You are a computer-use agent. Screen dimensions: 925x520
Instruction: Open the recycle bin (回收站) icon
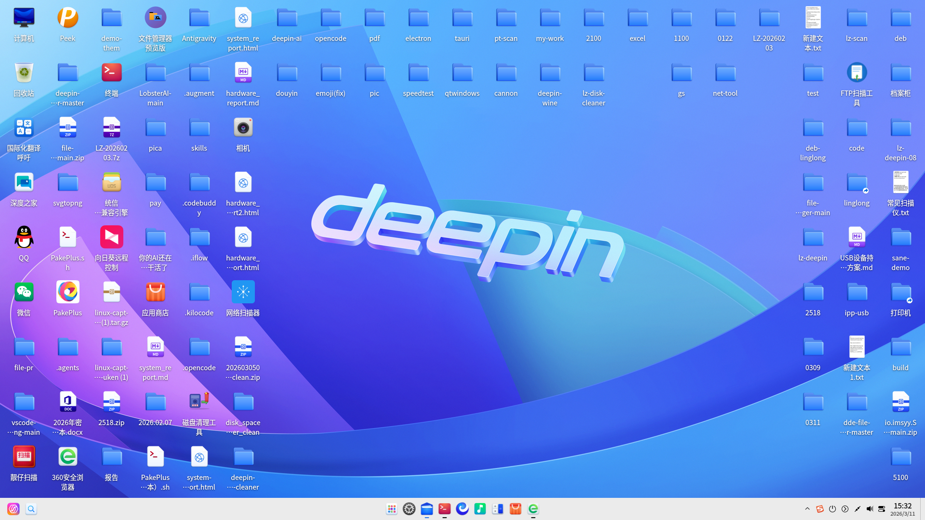24,73
